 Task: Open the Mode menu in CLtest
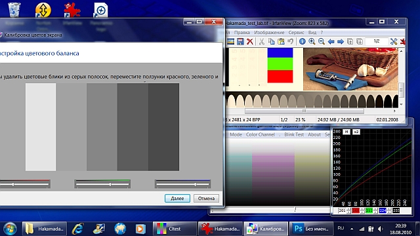(236, 134)
